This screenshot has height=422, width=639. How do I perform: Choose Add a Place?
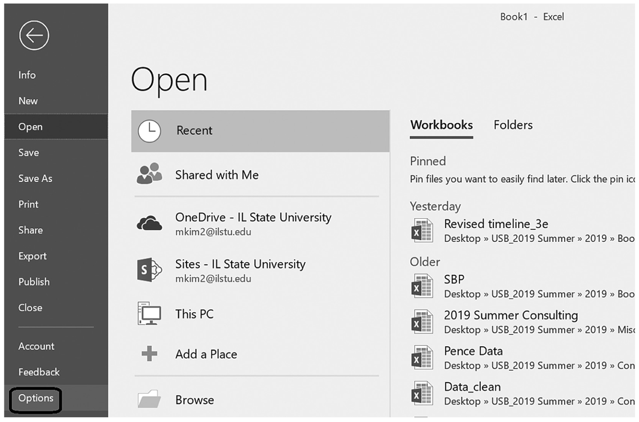[260, 354]
